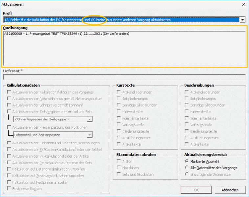Open the 'Ohne Anpassen der Zeitgruppe' dropdown

[90, 119]
